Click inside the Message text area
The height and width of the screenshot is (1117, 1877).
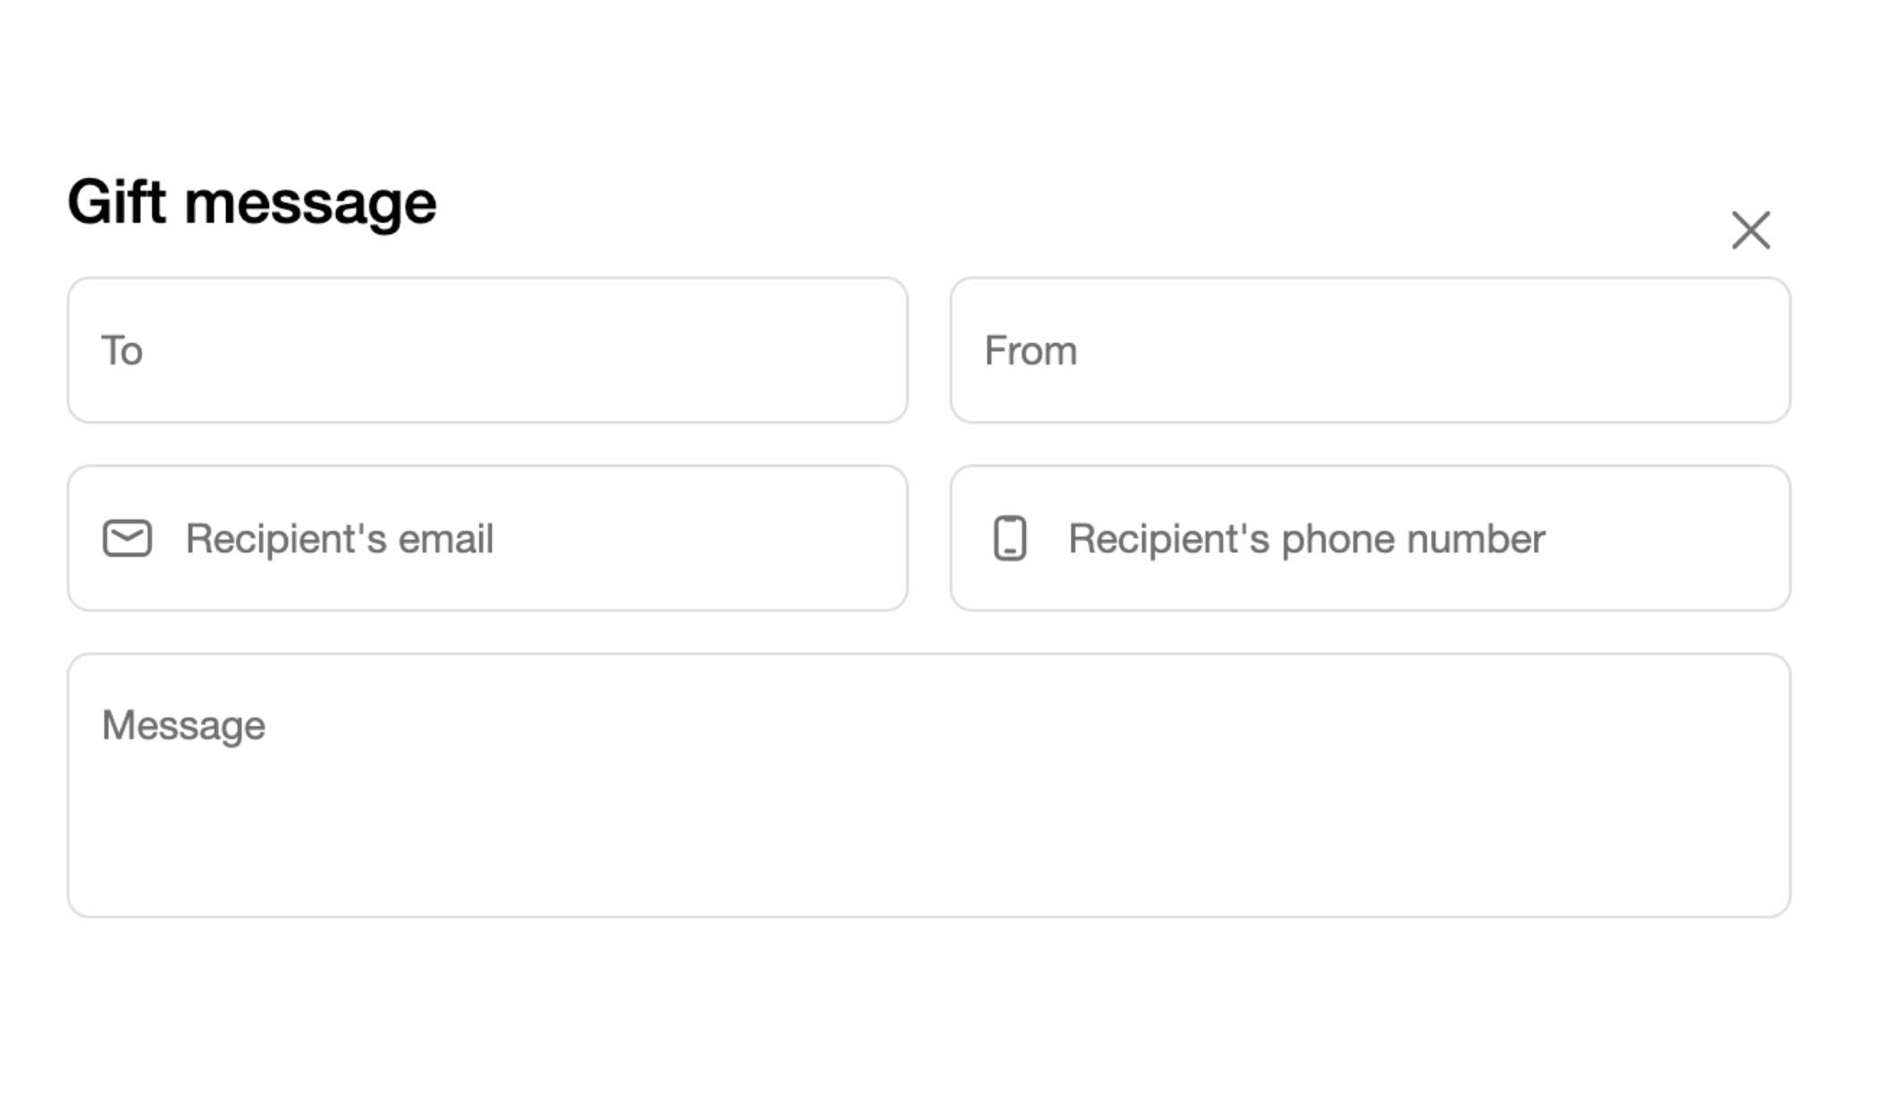pos(928,804)
